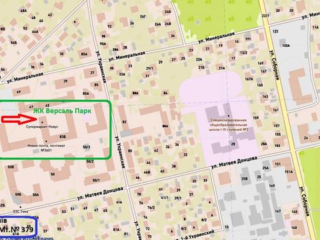Select building number 84
Screen dimensions: 320x240
point(165,93)
